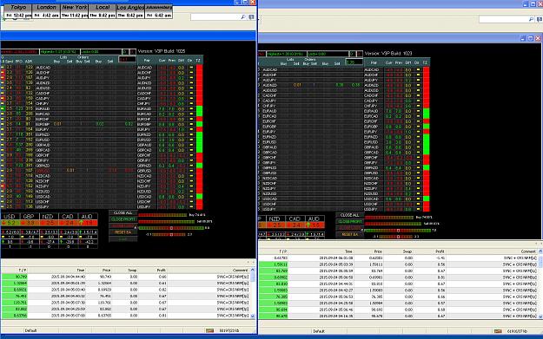Click the Sell strength bar in left window
Screen dimensions: 543x339
(x=166, y=221)
